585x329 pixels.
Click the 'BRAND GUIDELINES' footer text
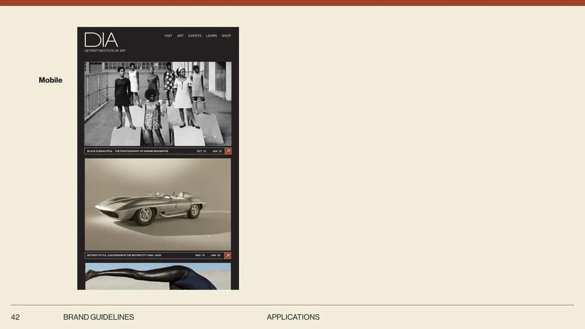click(98, 317)
